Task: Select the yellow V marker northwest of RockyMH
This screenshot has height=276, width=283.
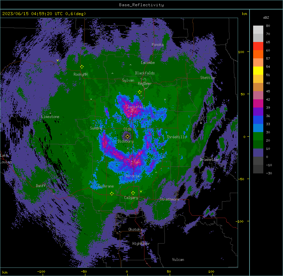Action: tap(57, 60)
